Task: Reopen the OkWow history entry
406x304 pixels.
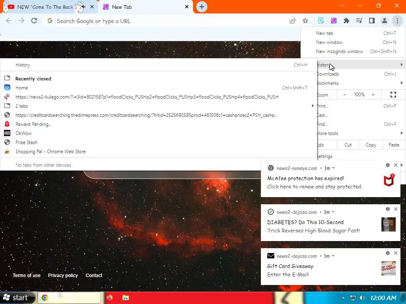Action: click(x=159, y=133)
